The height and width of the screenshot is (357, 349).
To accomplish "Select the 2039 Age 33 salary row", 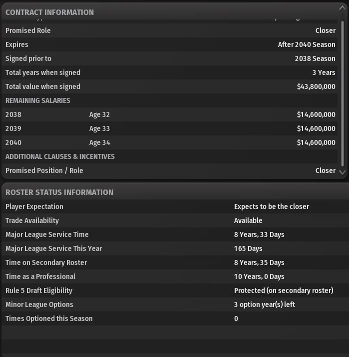I will click(x=170, y=128).
